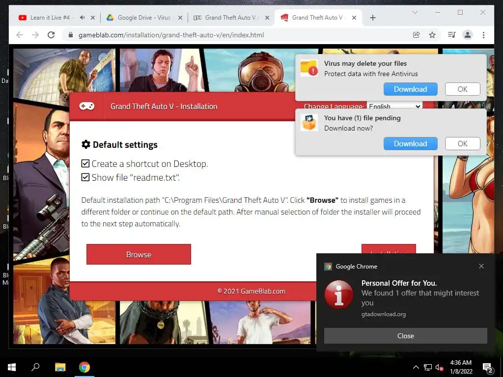
Task: Click the rottweiler dog artwork panel
Action: click(163, 323)
